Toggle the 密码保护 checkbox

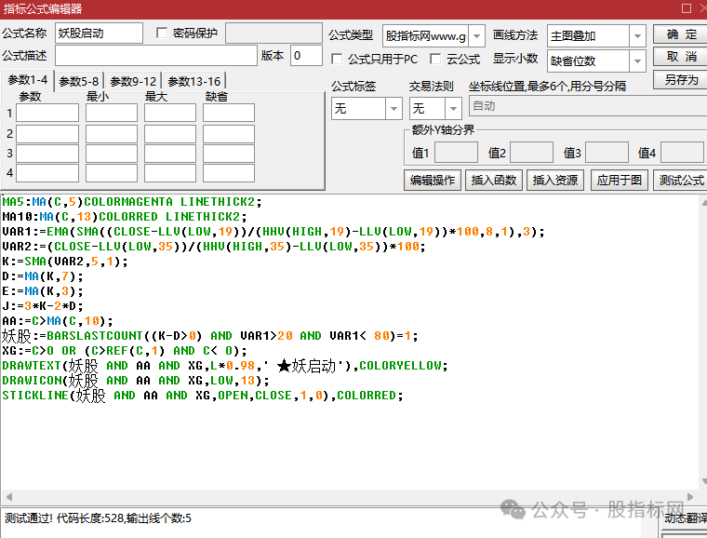coord(162,33)
